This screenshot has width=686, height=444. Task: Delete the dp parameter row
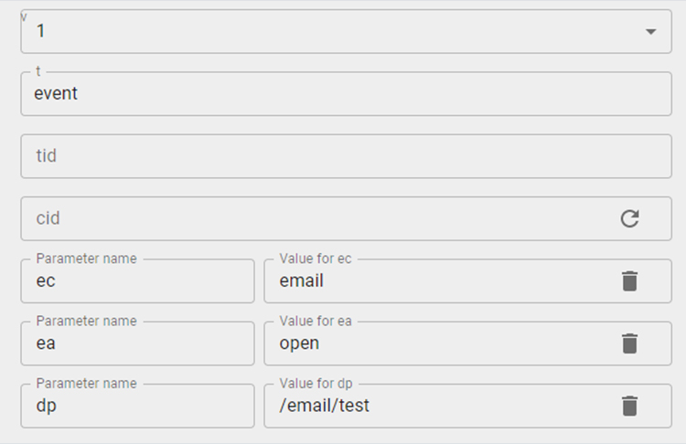pos(629,406)
